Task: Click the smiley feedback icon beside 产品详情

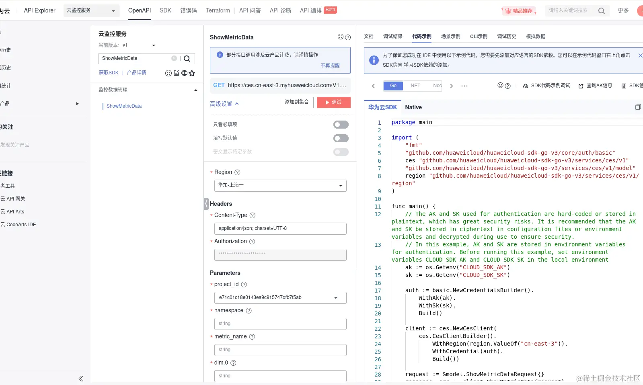Action: tap(168, 73)
